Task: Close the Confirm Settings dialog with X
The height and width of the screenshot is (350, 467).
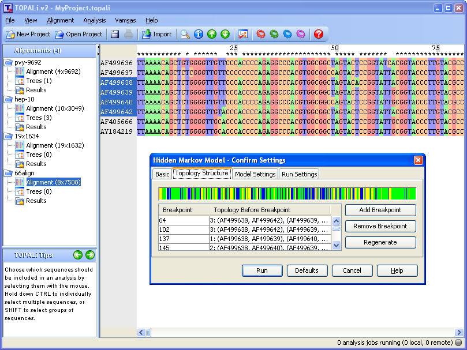Action: tap(418, 160)
